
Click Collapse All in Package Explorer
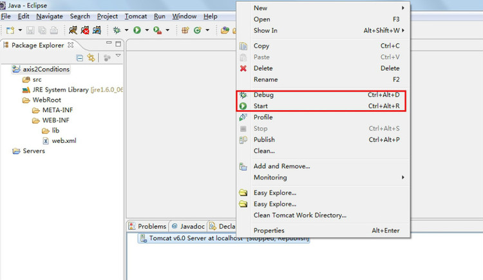(79, 57)
